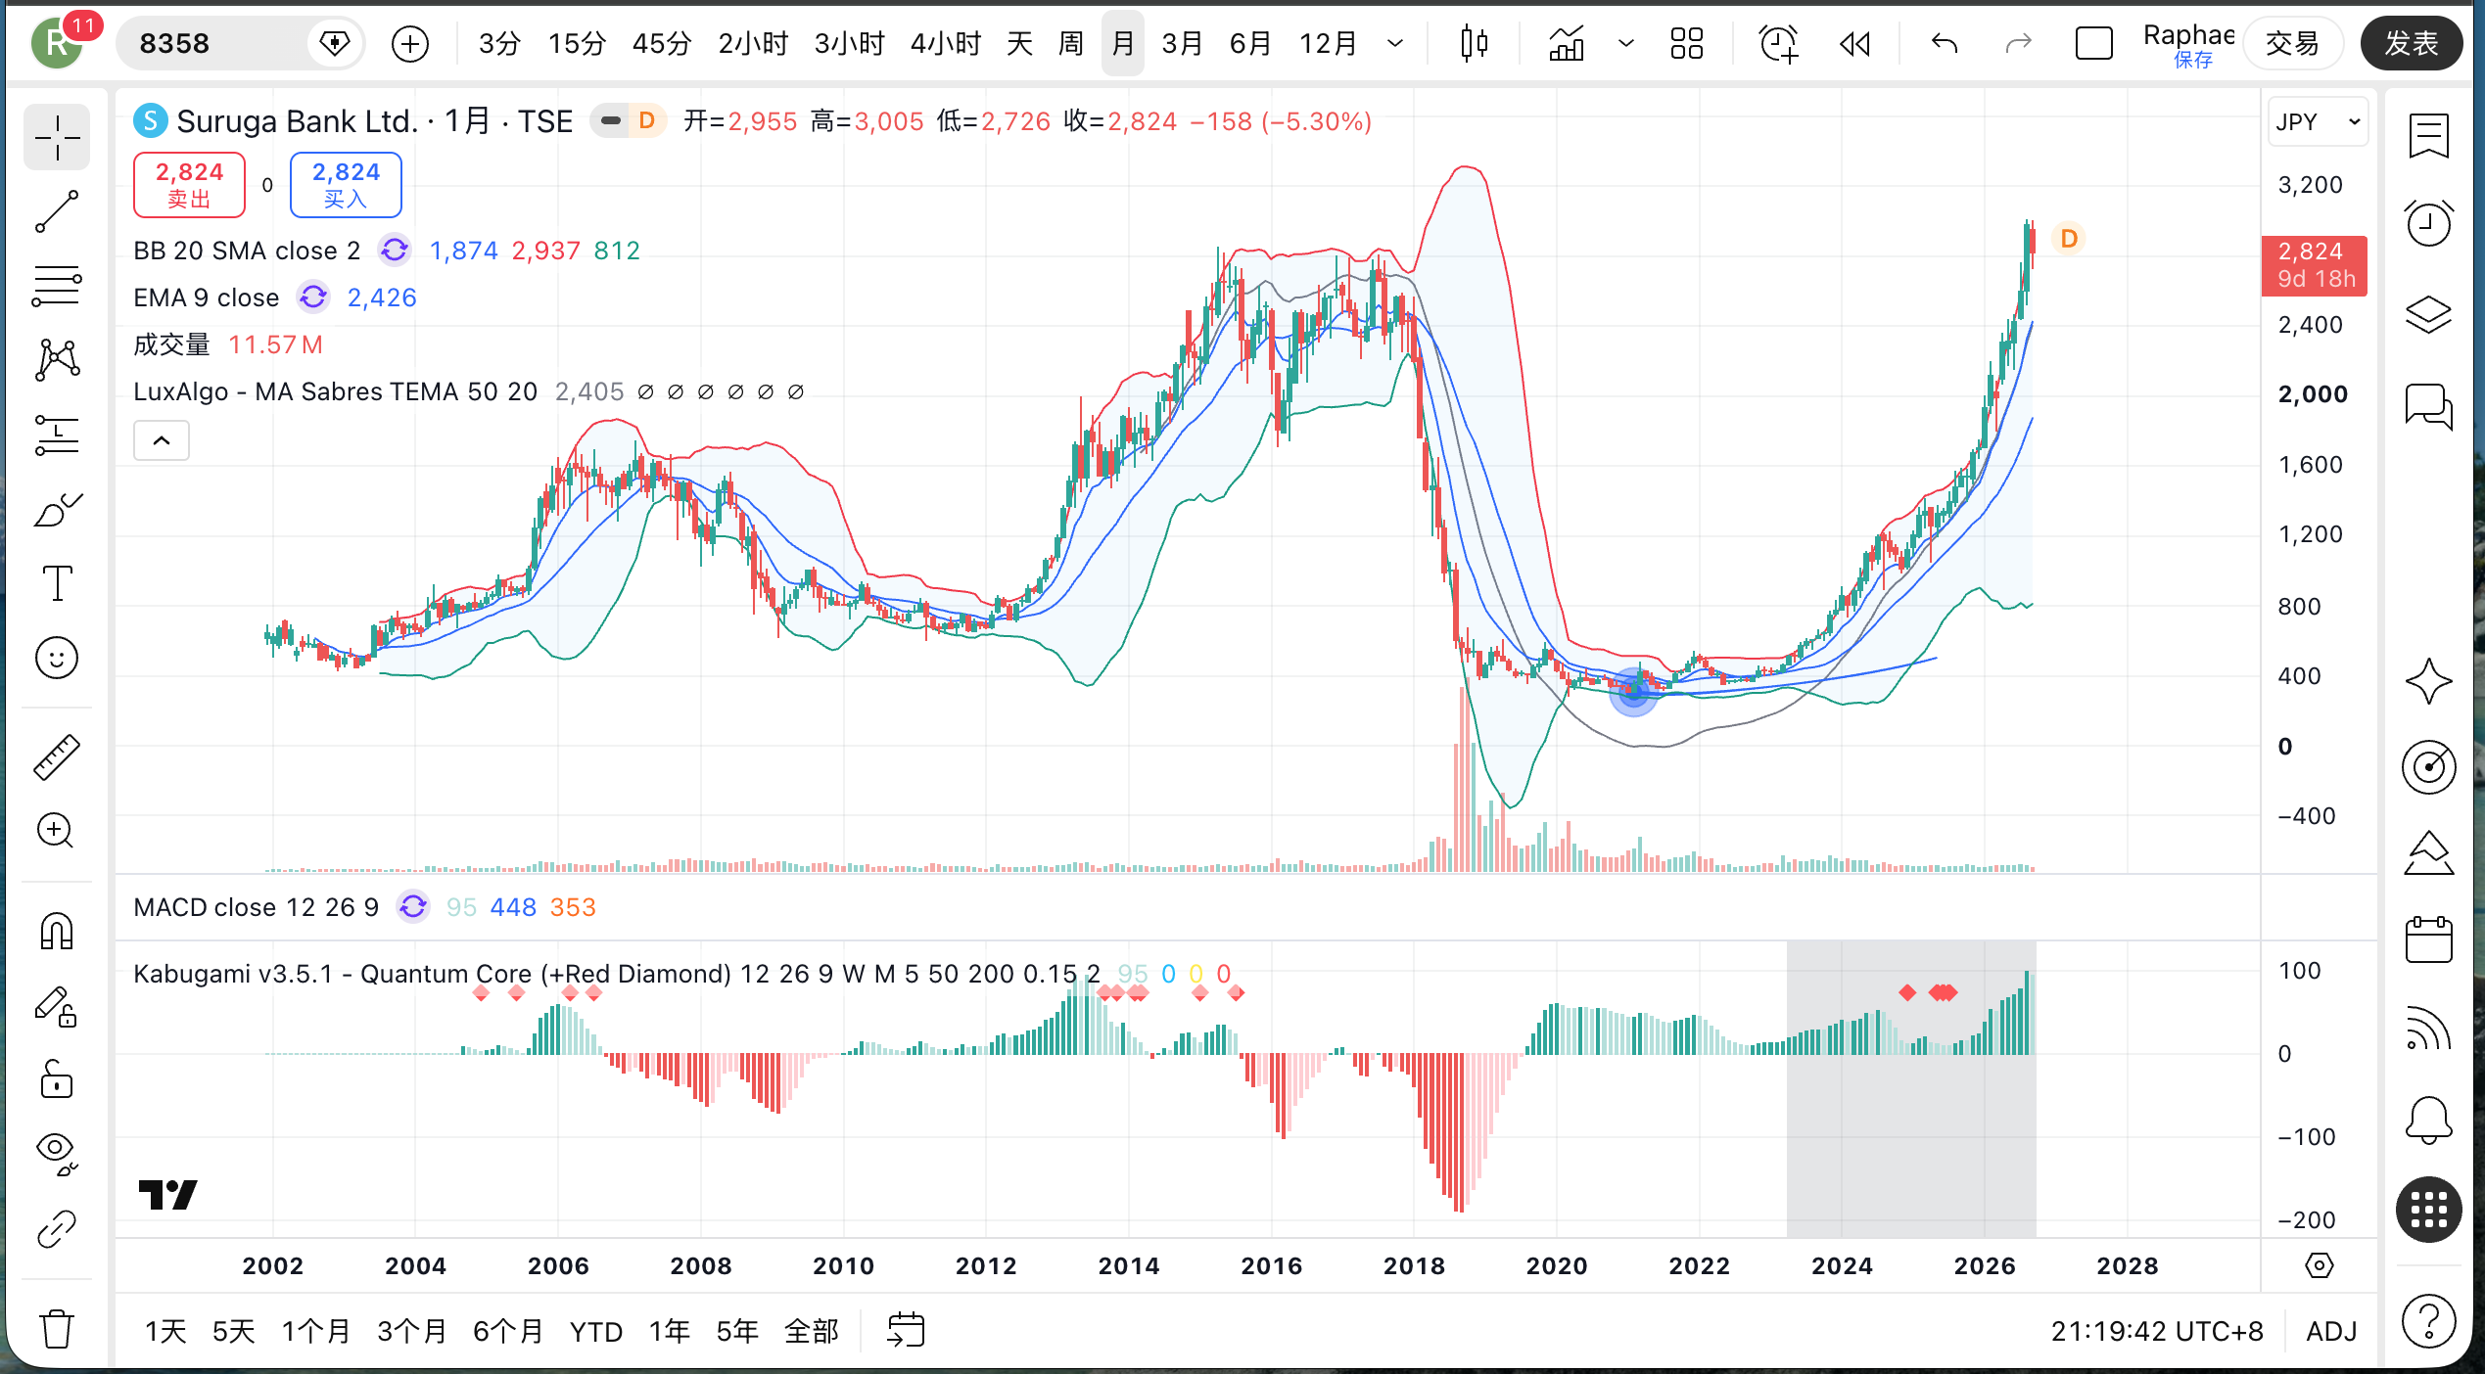Select the text annotation tool
2485x1374 pixels.
click(x=57, y=583)
